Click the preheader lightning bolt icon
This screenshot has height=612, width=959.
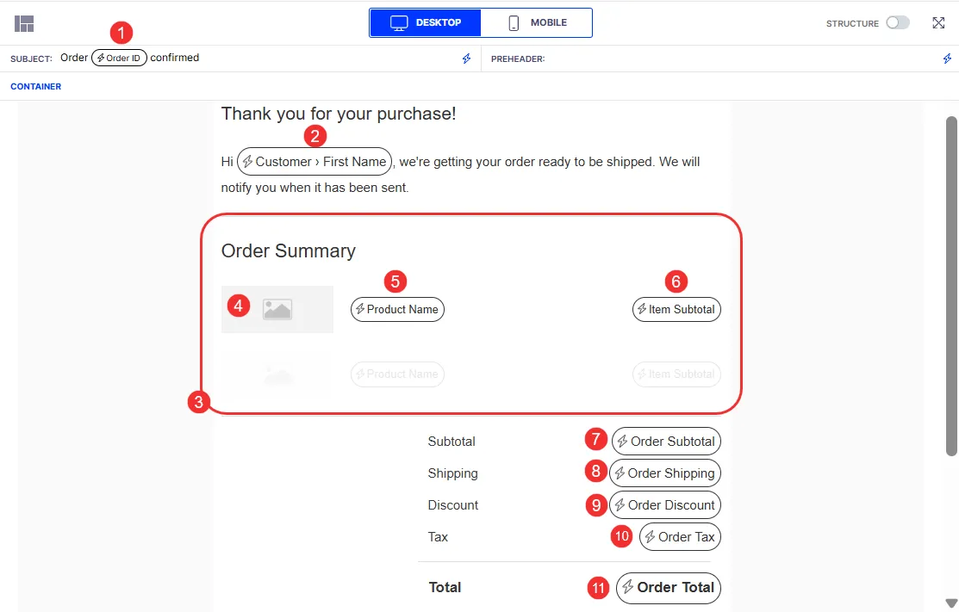(x=947, y=59)
